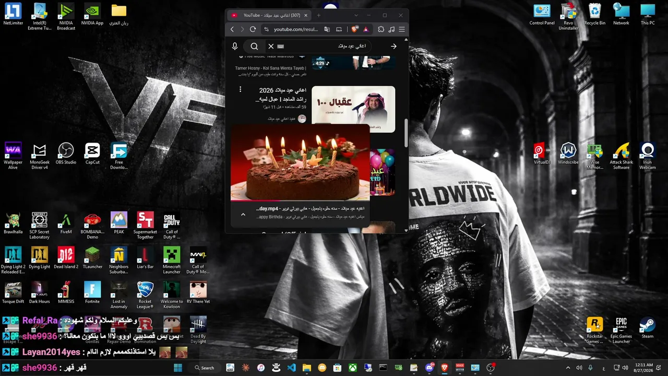The height and width of the screenshot is (376, 668).
Task: Open the Windows Start menu
Action: pos(178,368)
